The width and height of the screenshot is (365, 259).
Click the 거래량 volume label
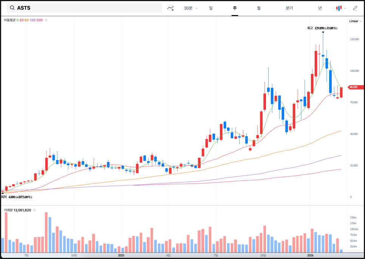[x=8, y=210]
